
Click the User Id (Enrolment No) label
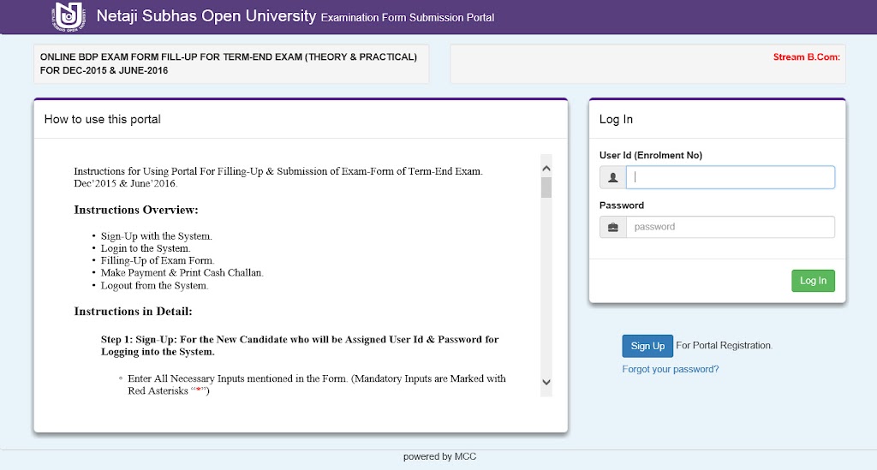tap(651, 155)
